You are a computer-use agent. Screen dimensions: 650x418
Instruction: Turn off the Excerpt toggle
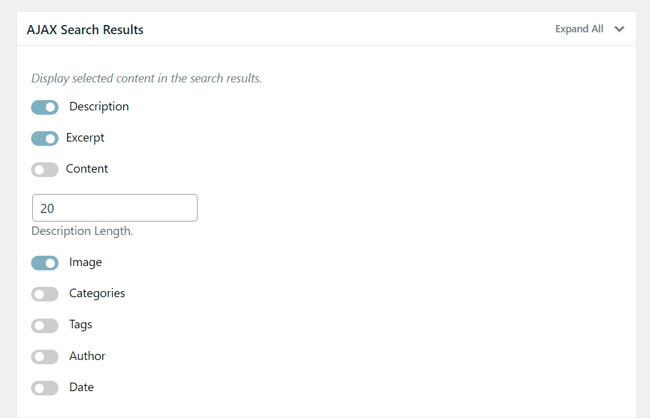point(45,138)
